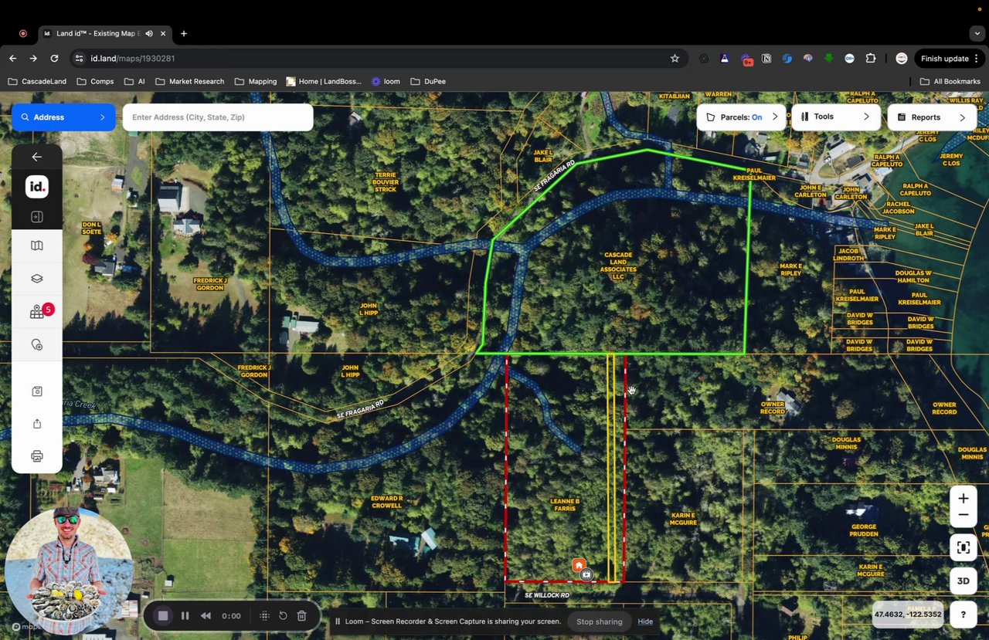
Task: Click the flask extension icon
Action: pos(724,59)
